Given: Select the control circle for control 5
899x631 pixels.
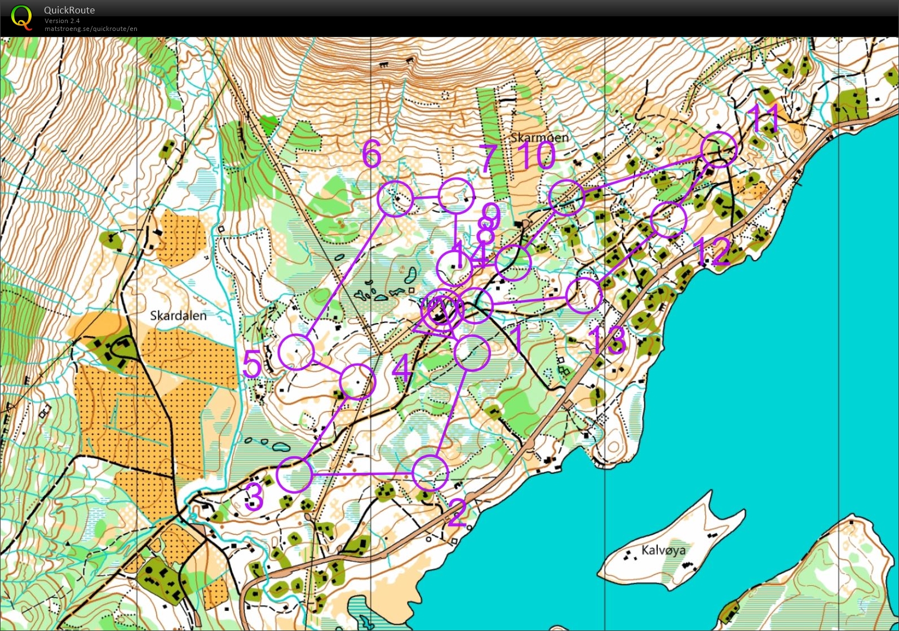Looking at the screenshot, I should coord(296,351).
